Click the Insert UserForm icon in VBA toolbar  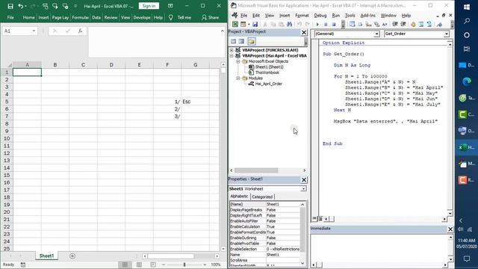243,24
